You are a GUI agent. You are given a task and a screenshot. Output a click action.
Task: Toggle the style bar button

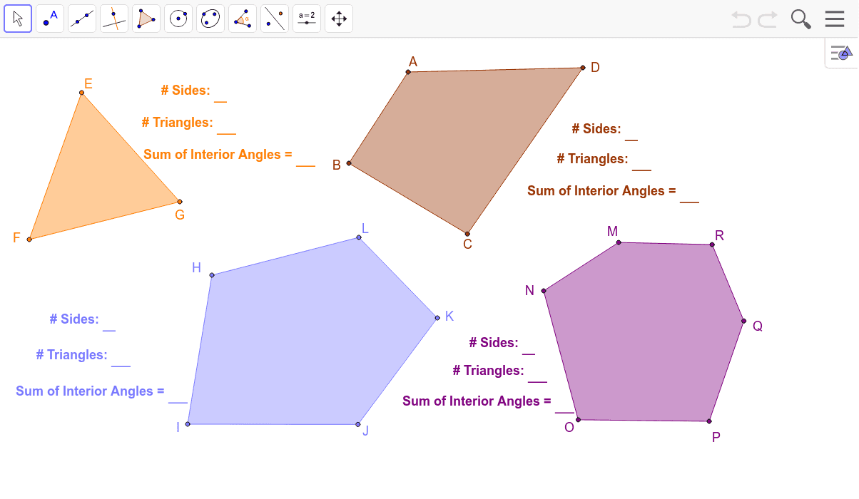pos(842,53)
